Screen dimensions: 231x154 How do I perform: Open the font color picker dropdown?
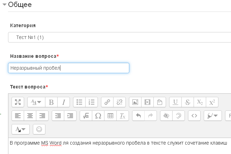(21, 129)
